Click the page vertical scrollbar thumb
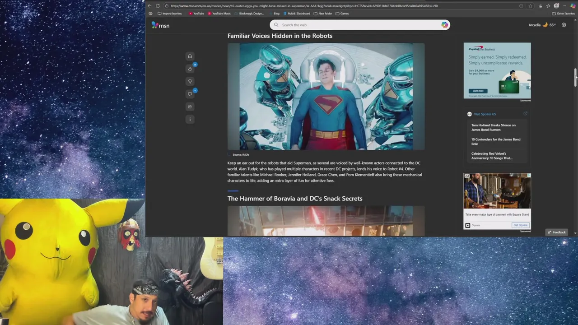The width and height of the screenshot is (578, 325). pyautogui.click(x=575, y=78)
